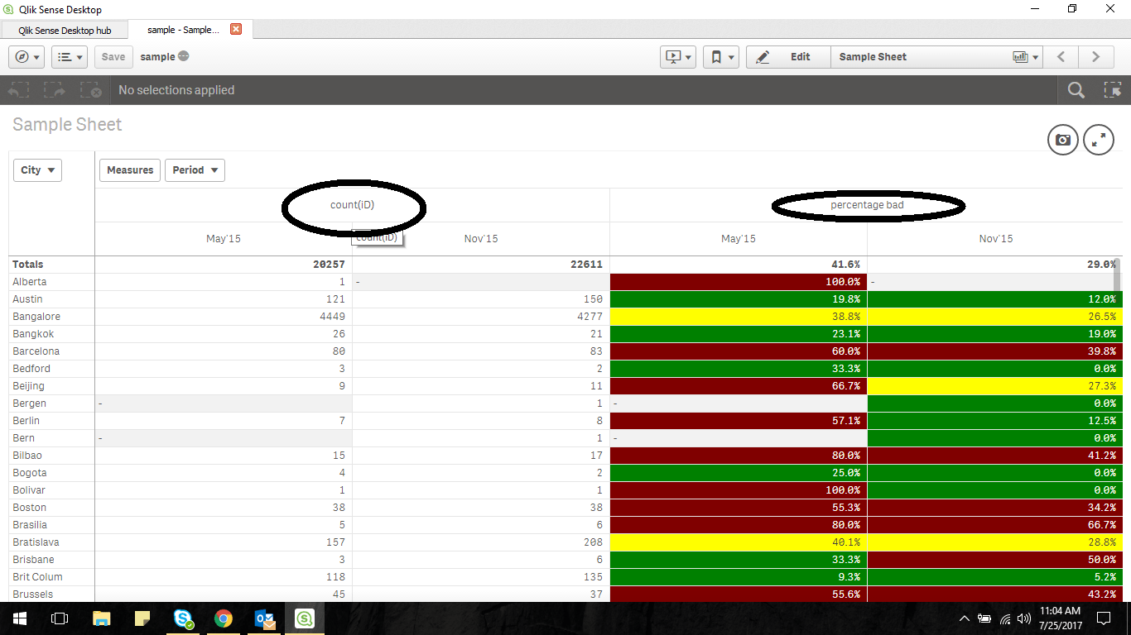This screenshot has width=1131, height=635.
Task: Open the City filter dropdown
Action: point(37,169)
